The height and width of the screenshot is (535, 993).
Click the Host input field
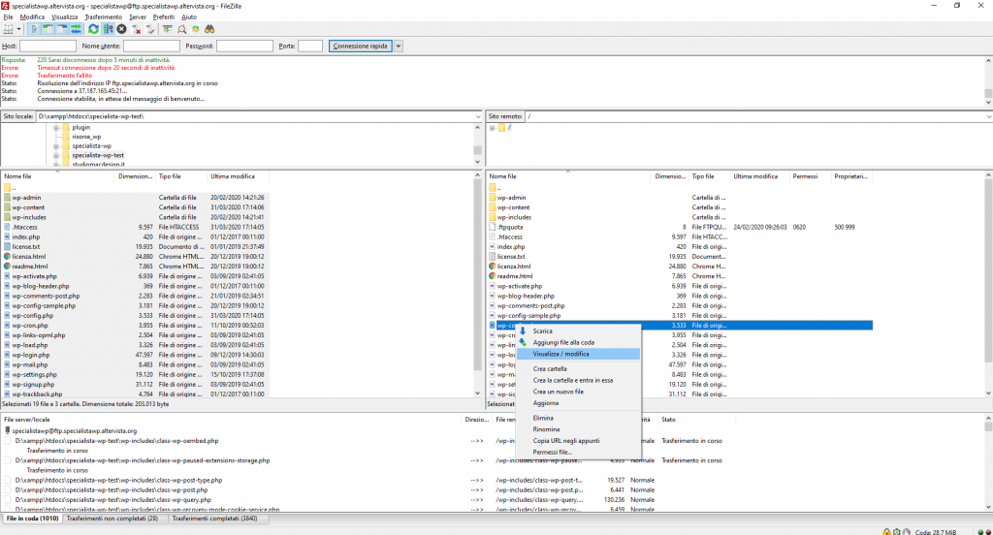48,46
